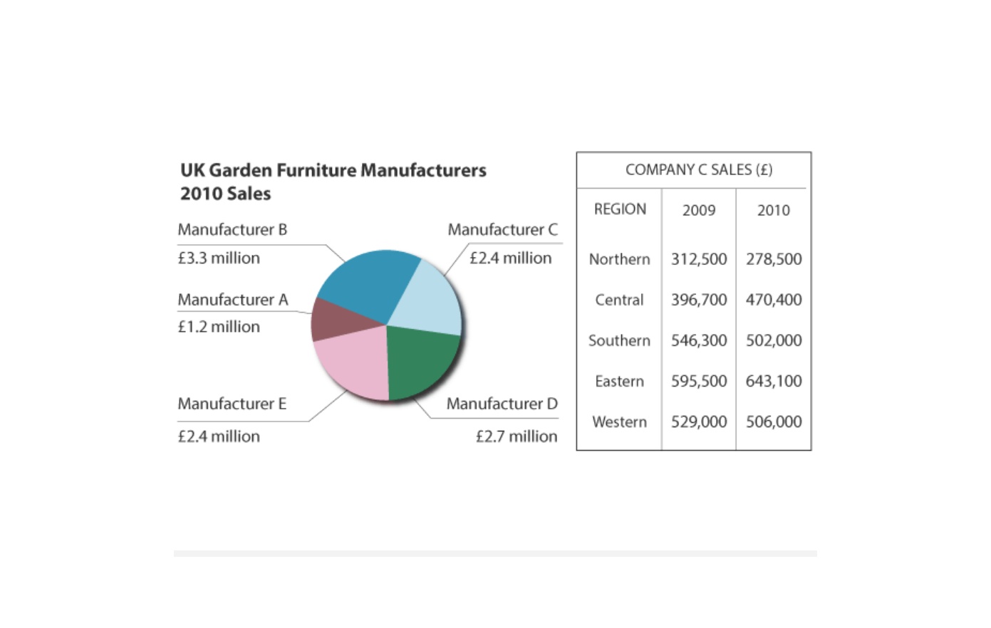Click the Northern 2009 value '312,500'
The image size is (991, 628).
699,259
